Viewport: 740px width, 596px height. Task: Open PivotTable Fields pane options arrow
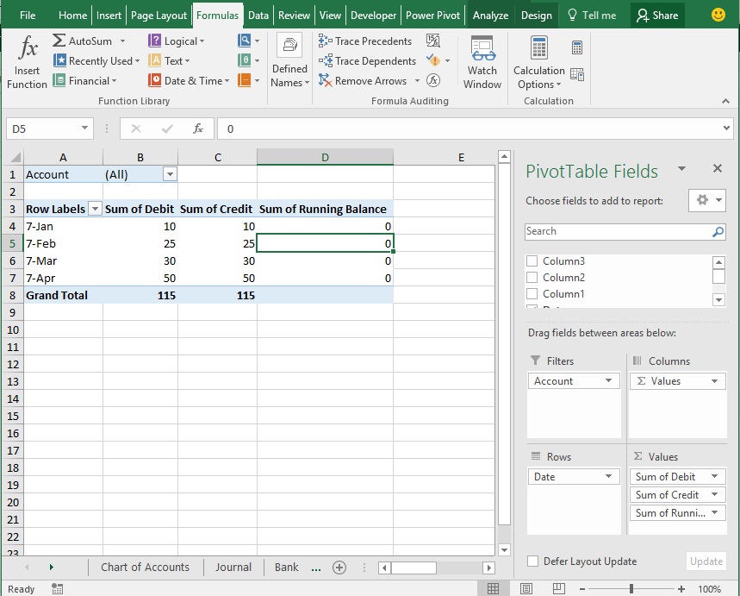681,169
